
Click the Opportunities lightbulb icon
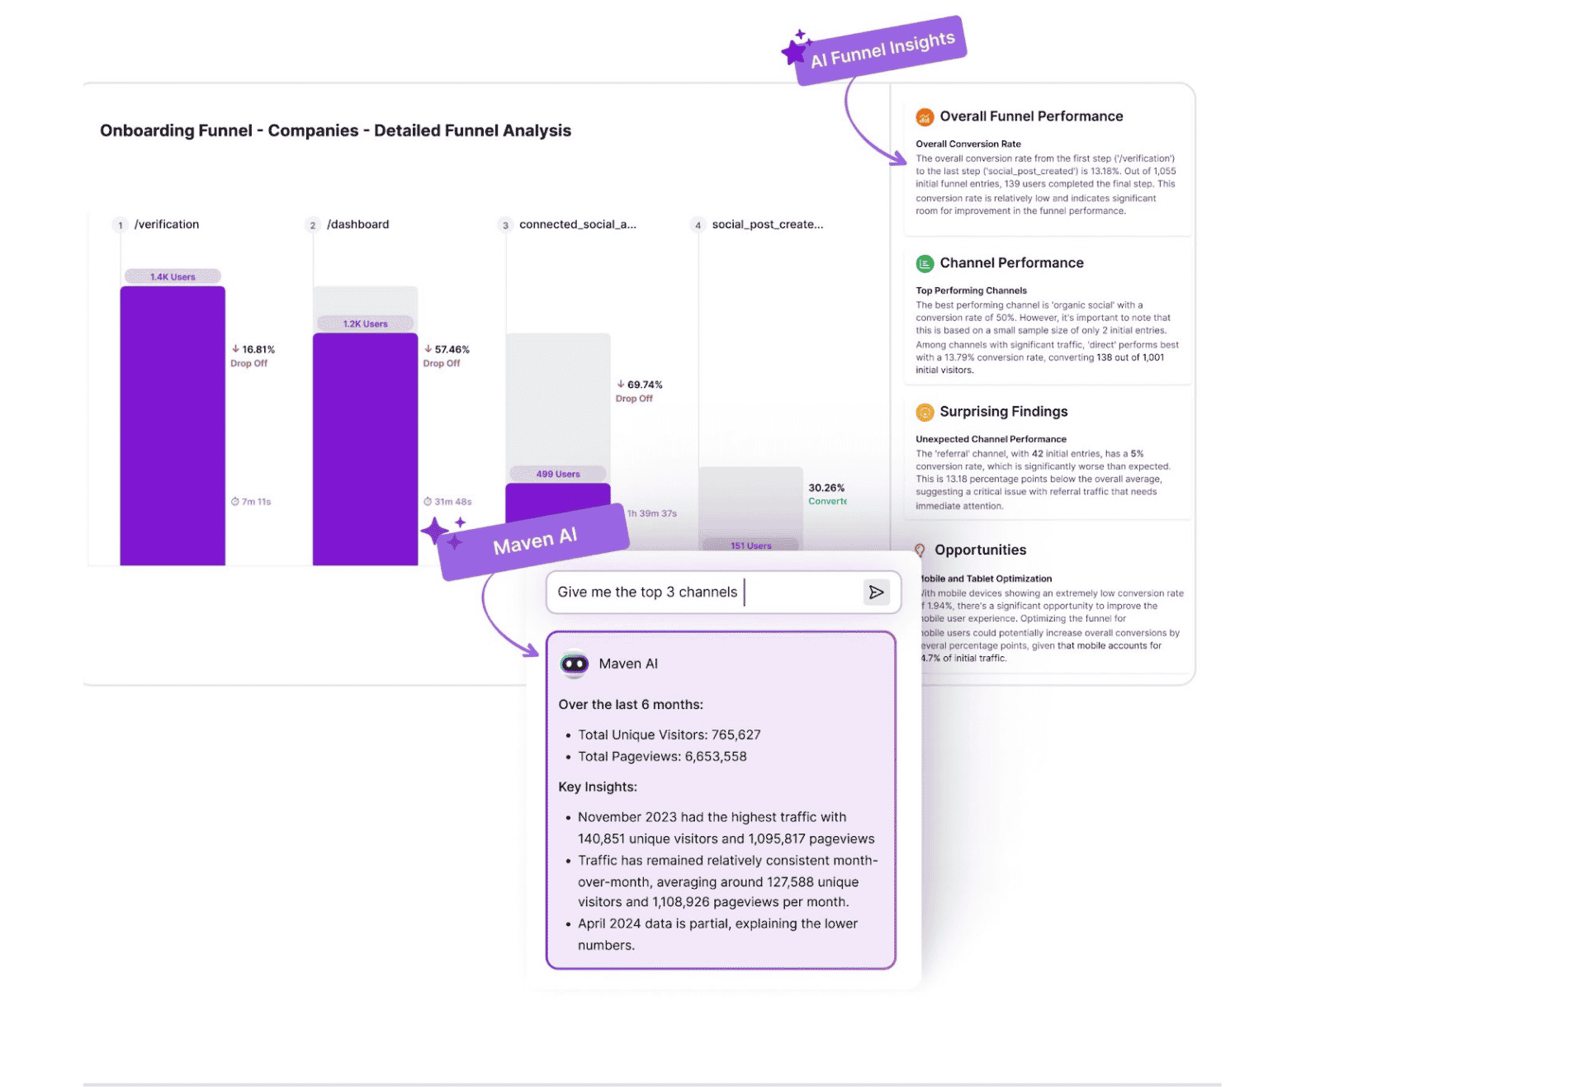(920, 550)
